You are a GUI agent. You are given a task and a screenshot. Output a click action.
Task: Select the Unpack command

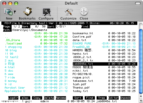pyautogui.click(x=125, y=98)
